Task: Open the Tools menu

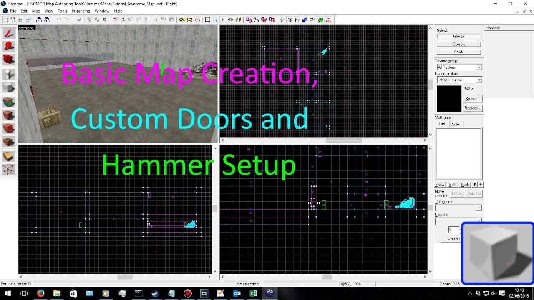Action: pos(62,11)
